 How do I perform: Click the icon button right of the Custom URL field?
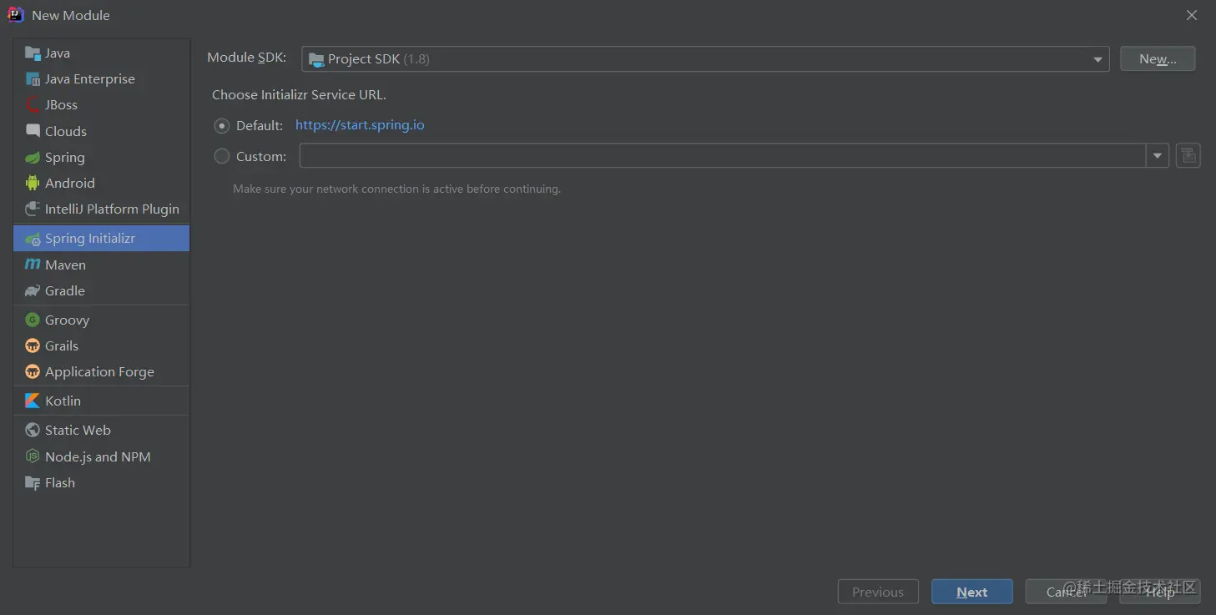pos(1188,155)
